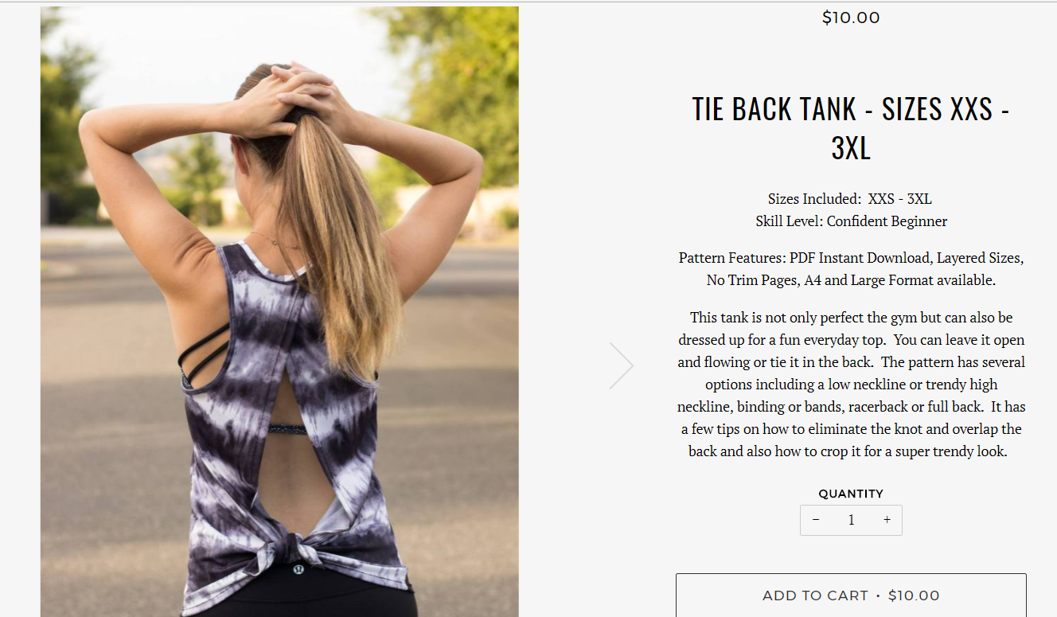Click the QUANTITY label
Viewport: 1057px width, 617px height.
851,494
